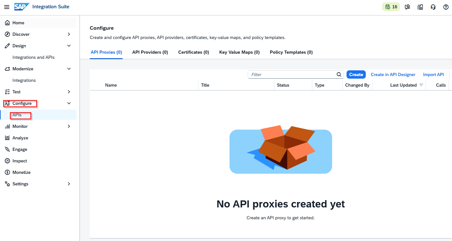Click the Settings gears icon
The width and height of the screenshot is (452, 241).
pyautogui.click(x=7, y=184)
